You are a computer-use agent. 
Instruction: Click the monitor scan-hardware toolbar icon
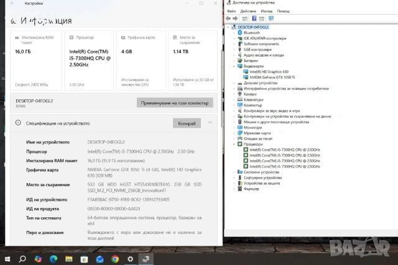tap(271, 19)
